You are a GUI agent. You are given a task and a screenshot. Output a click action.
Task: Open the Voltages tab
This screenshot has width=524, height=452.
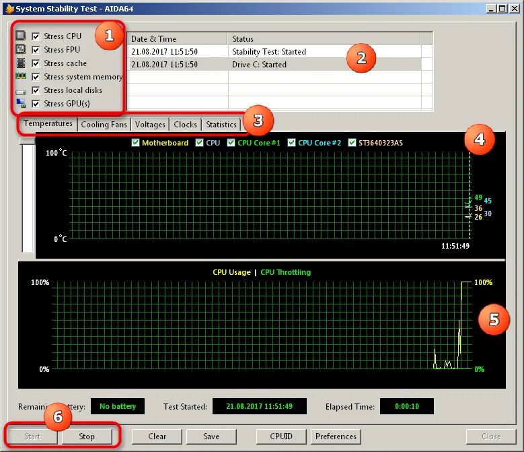click(150, 125)
